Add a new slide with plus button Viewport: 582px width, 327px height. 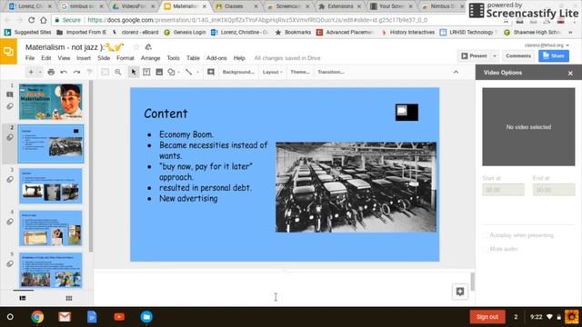click(31, 72)
